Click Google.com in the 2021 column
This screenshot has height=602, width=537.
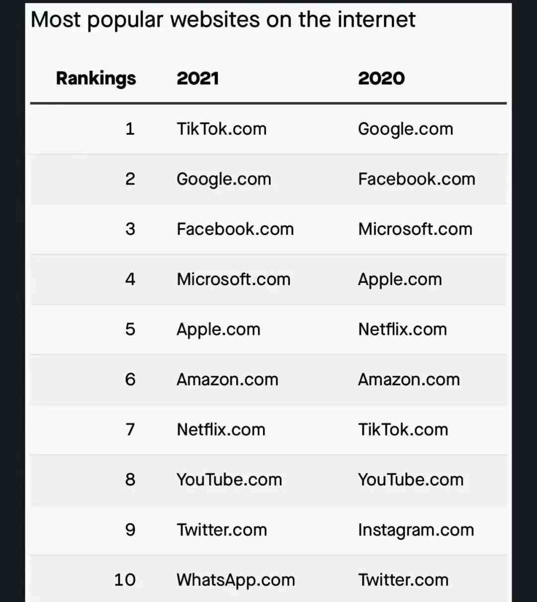(224, 179)
